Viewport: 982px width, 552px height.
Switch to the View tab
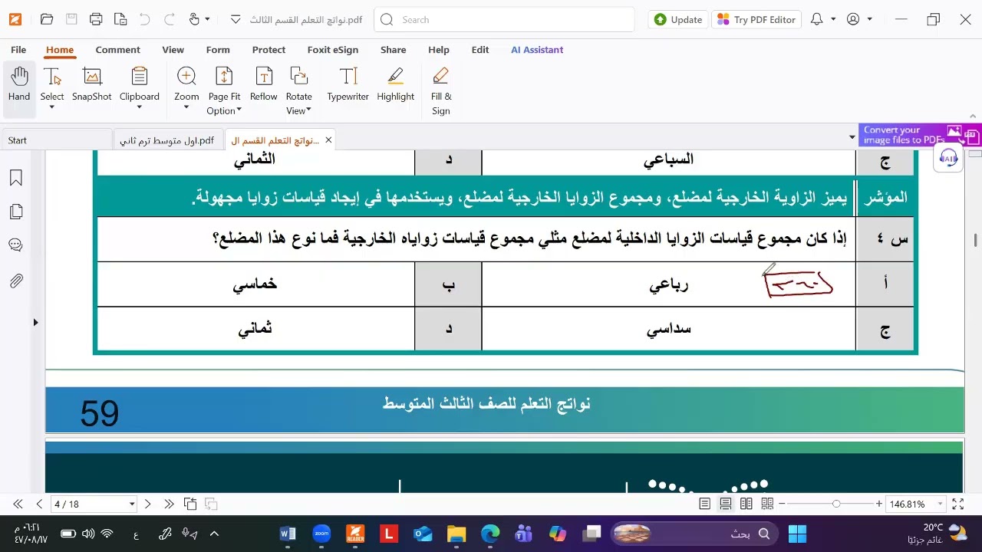(173, 50)
